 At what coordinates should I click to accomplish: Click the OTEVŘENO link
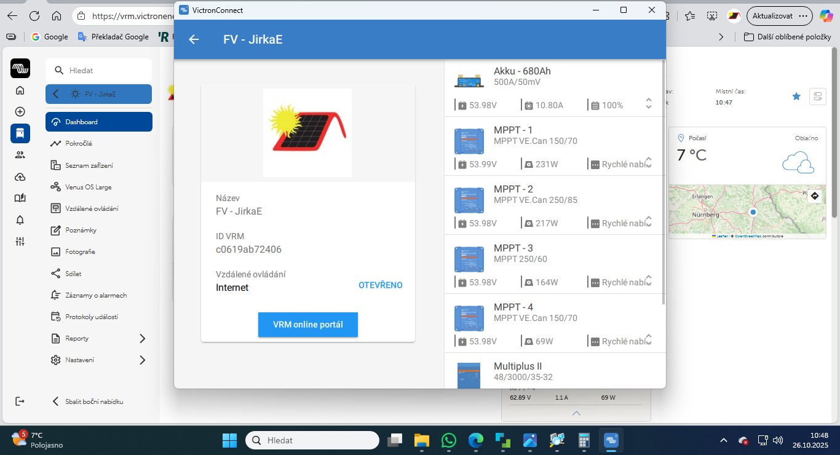pos(381,285)
